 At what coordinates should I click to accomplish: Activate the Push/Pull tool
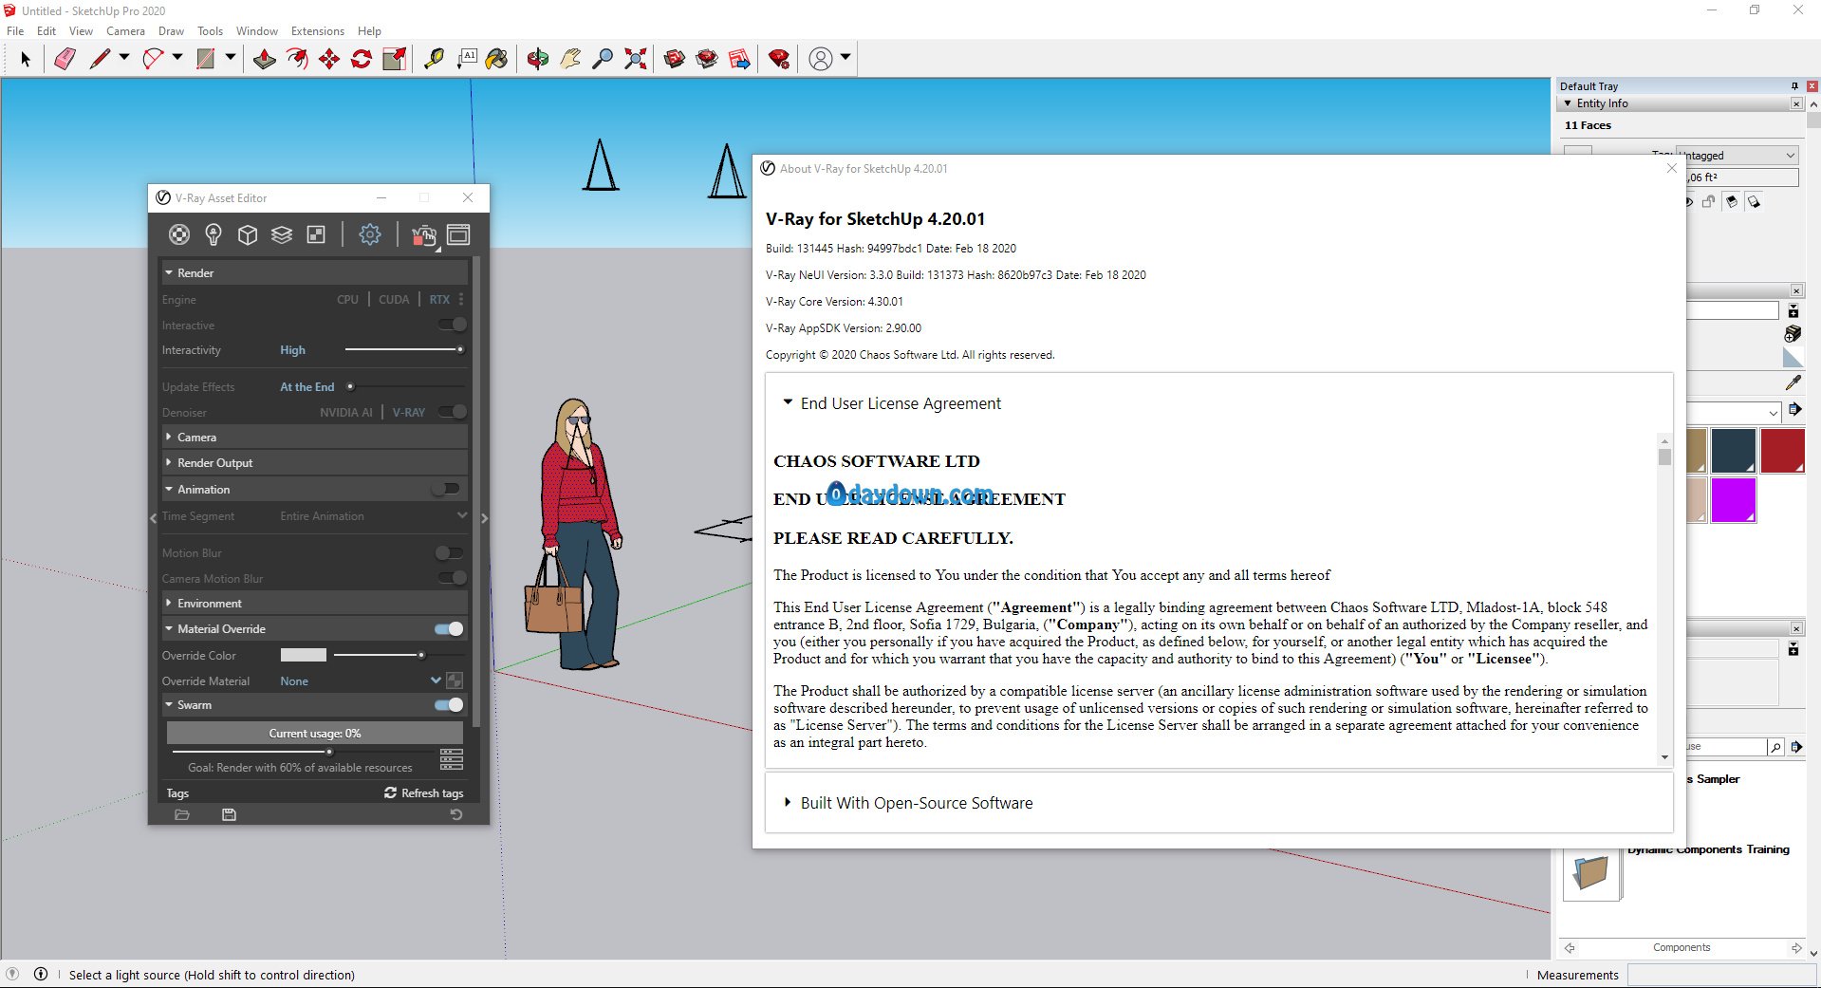265,59
